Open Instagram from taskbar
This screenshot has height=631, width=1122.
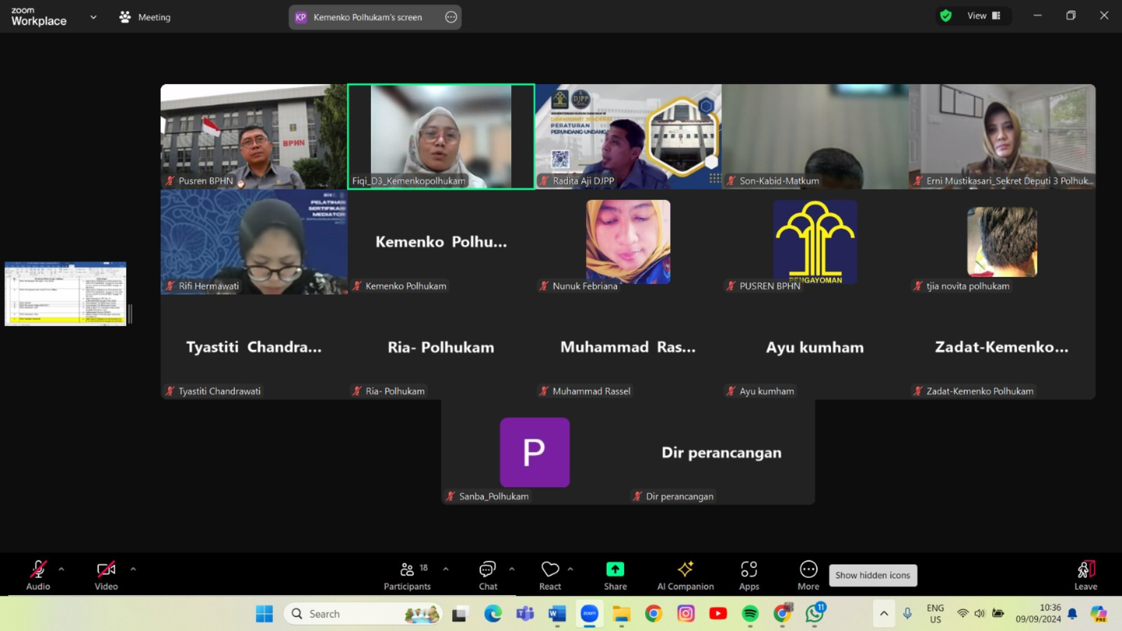point(685,613)
